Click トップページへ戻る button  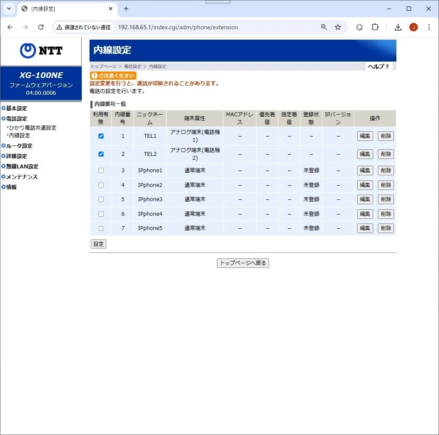point(243,263)
